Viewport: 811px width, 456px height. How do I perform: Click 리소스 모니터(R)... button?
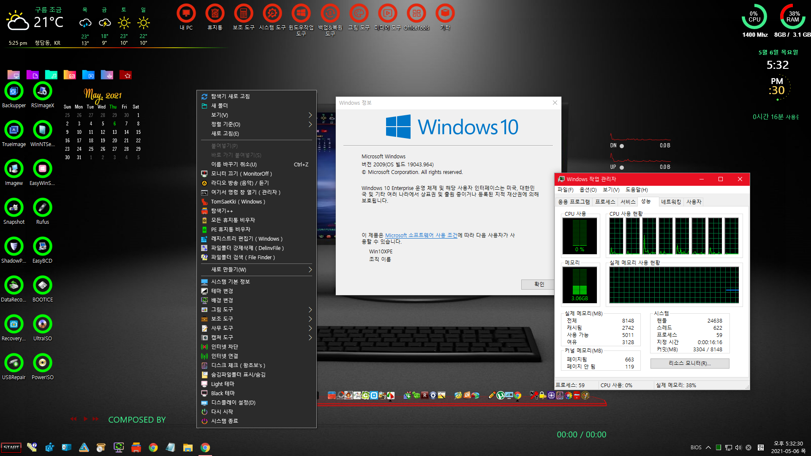pos(689,363)
